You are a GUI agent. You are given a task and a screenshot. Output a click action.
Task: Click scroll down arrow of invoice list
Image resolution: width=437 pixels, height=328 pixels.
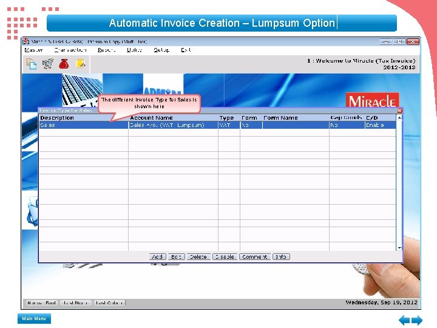click(x=399, y=248)
